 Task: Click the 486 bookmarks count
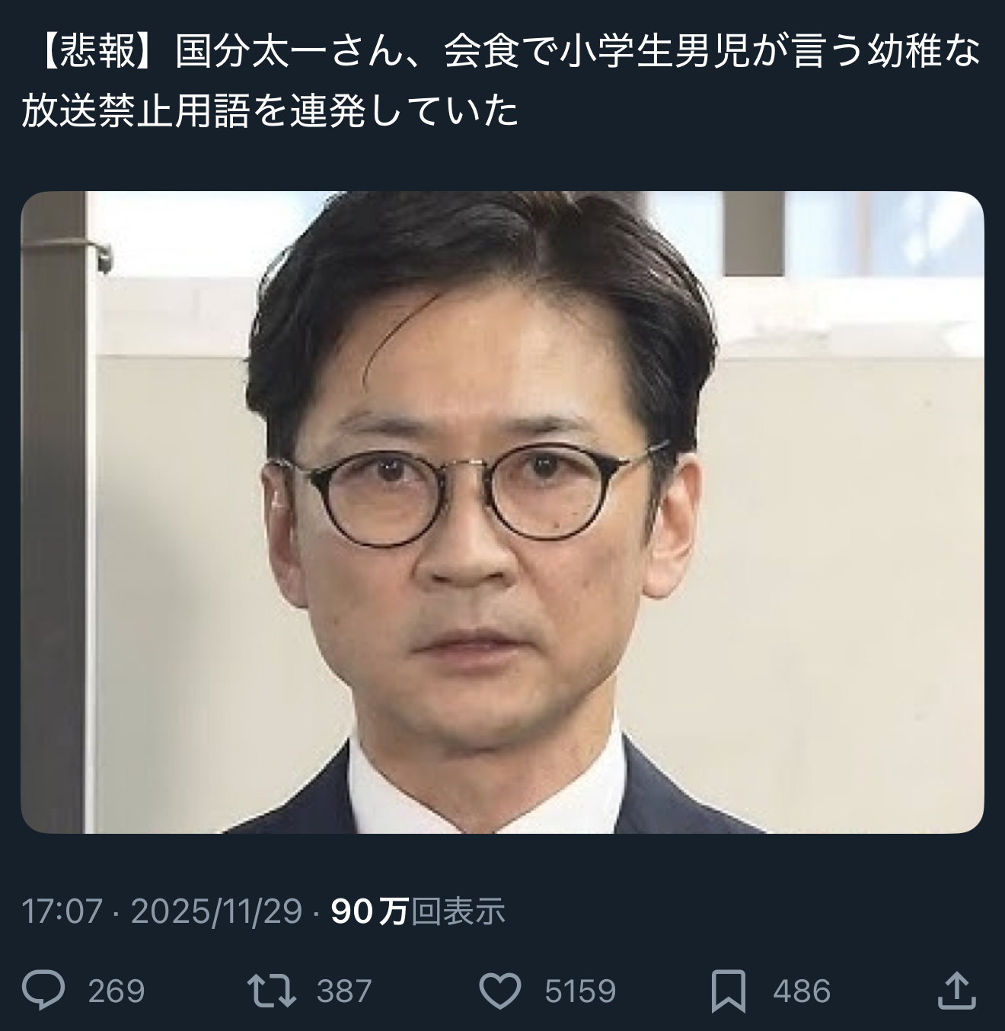pos(801,991)
